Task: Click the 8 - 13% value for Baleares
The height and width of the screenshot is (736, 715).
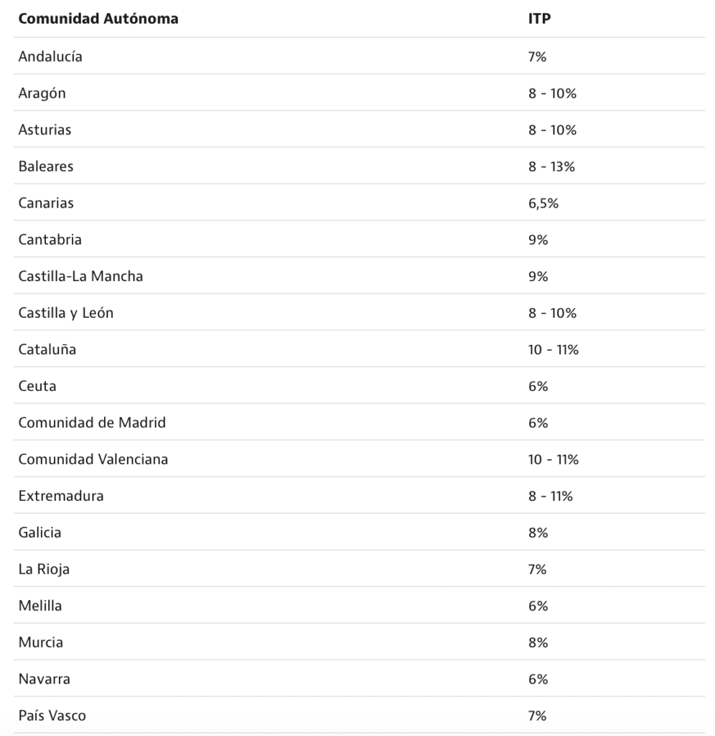Action: click(x=551, y=166)
